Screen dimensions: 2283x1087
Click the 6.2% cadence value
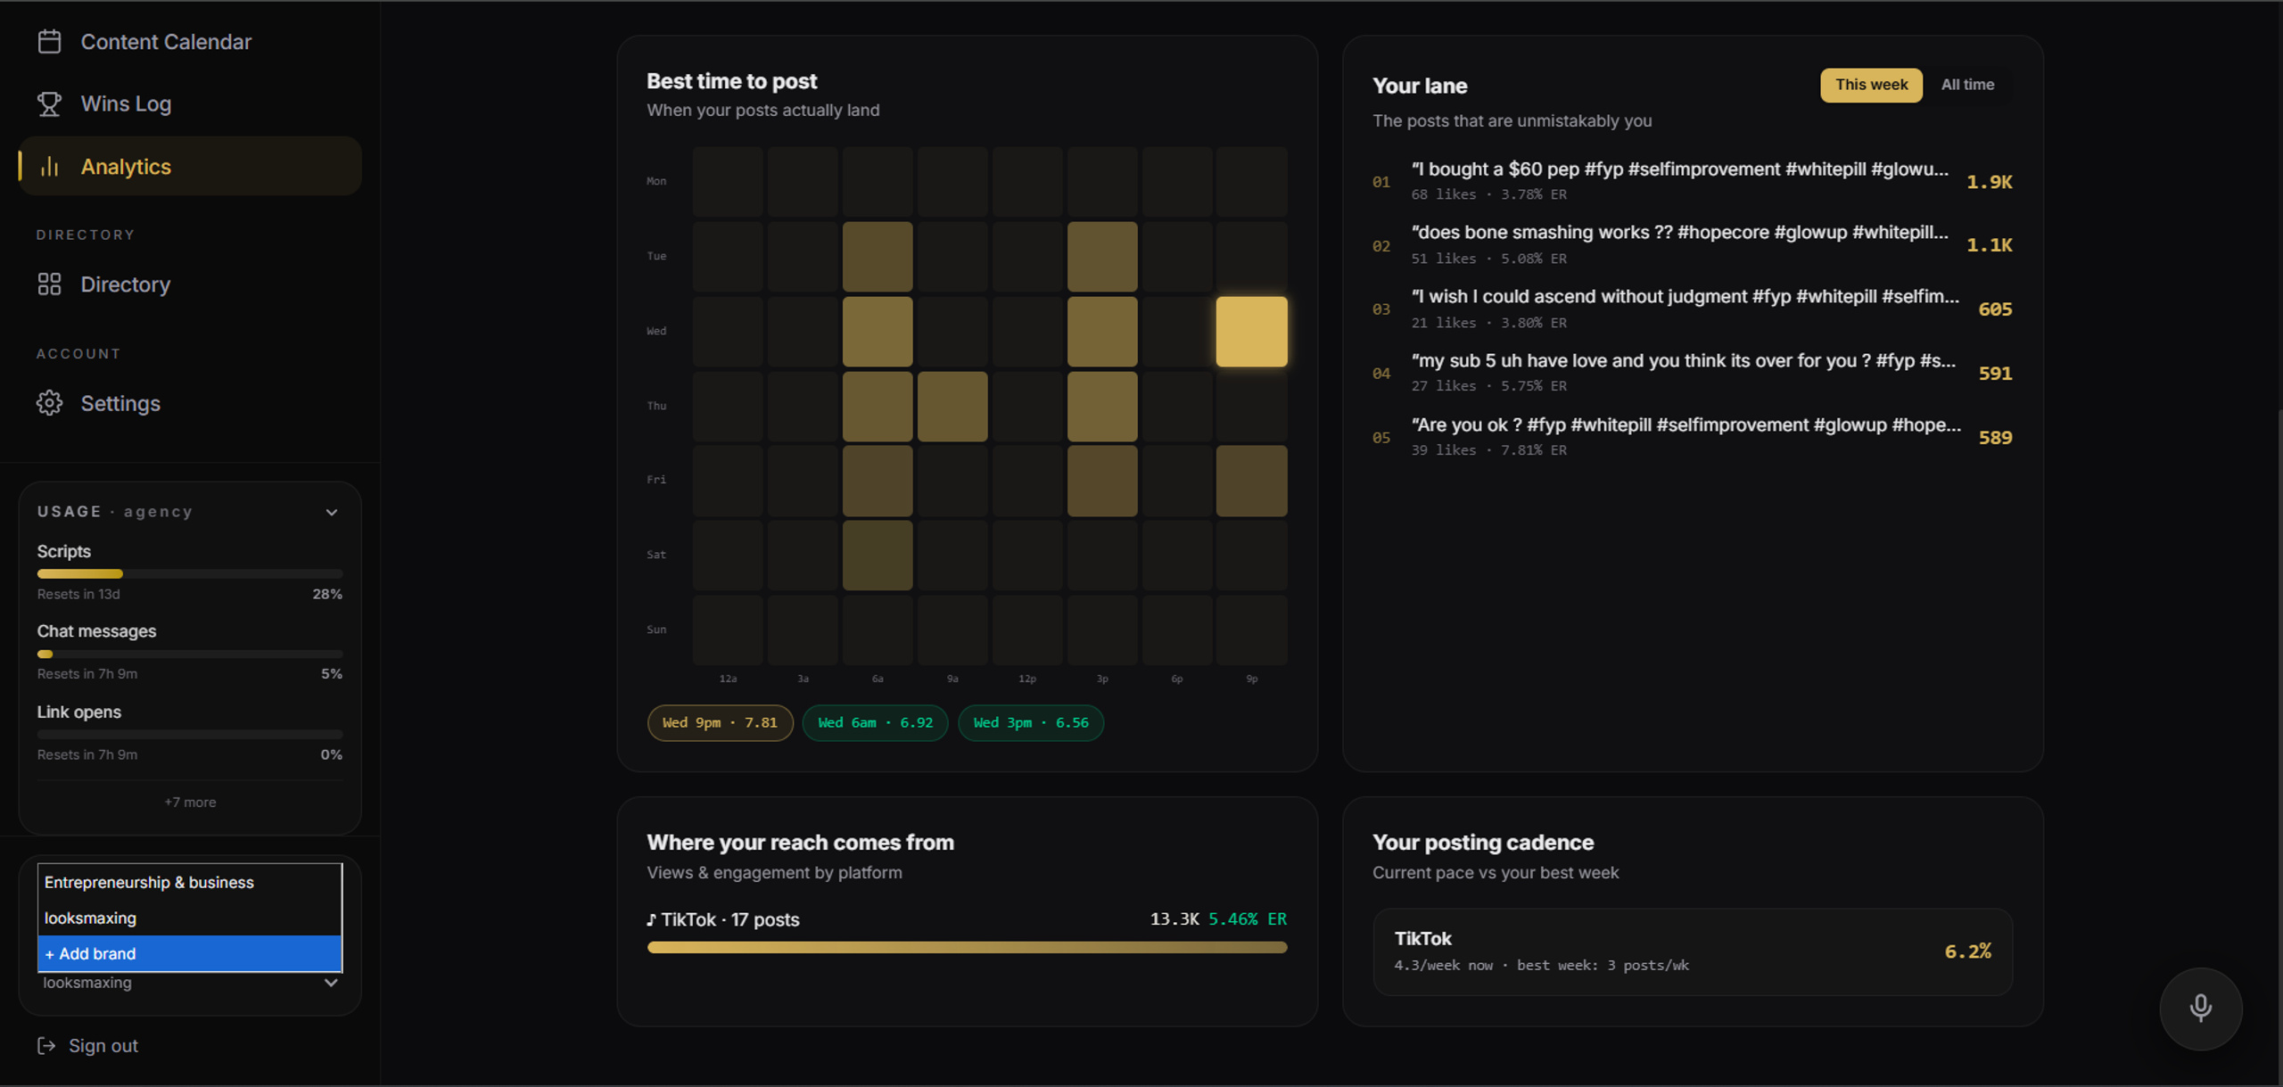(x=1967, y=951)
